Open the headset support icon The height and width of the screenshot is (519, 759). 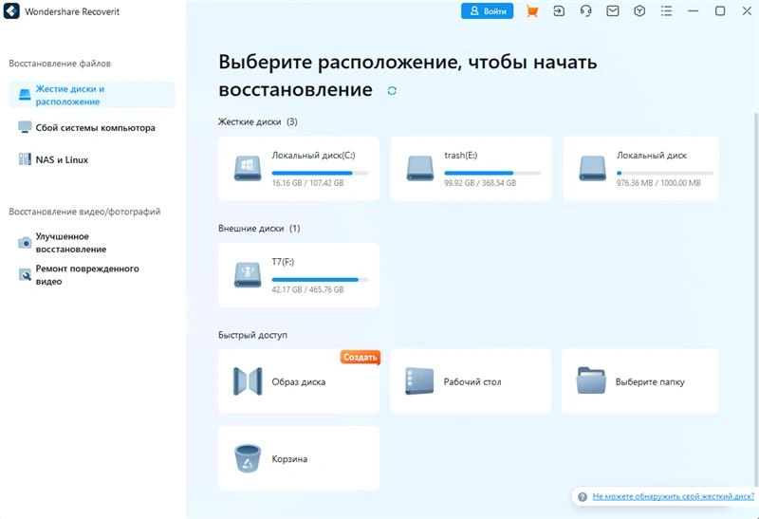586,11
